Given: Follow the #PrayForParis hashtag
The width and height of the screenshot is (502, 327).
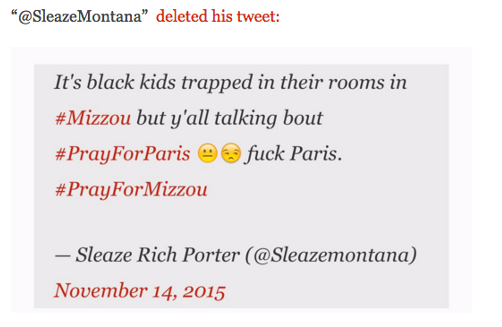Looking at the screenshot, I should coord(122,154).
